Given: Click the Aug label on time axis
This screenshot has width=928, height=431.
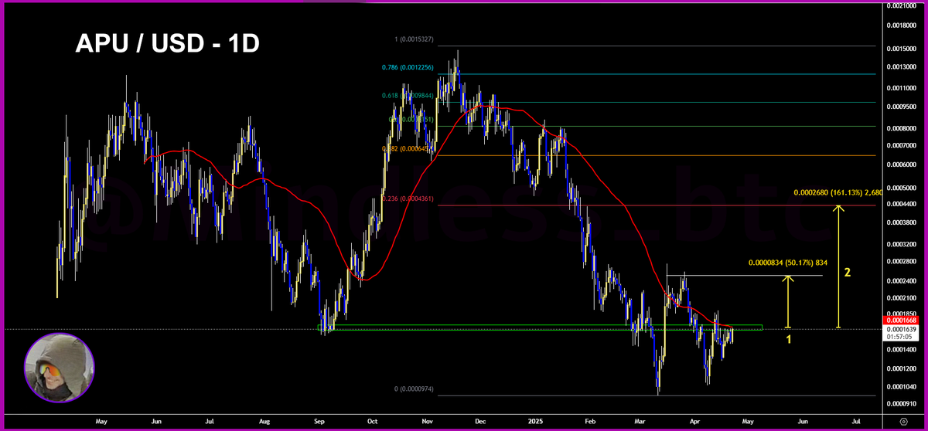Looking at the screenshot, I should coord(264,423).
